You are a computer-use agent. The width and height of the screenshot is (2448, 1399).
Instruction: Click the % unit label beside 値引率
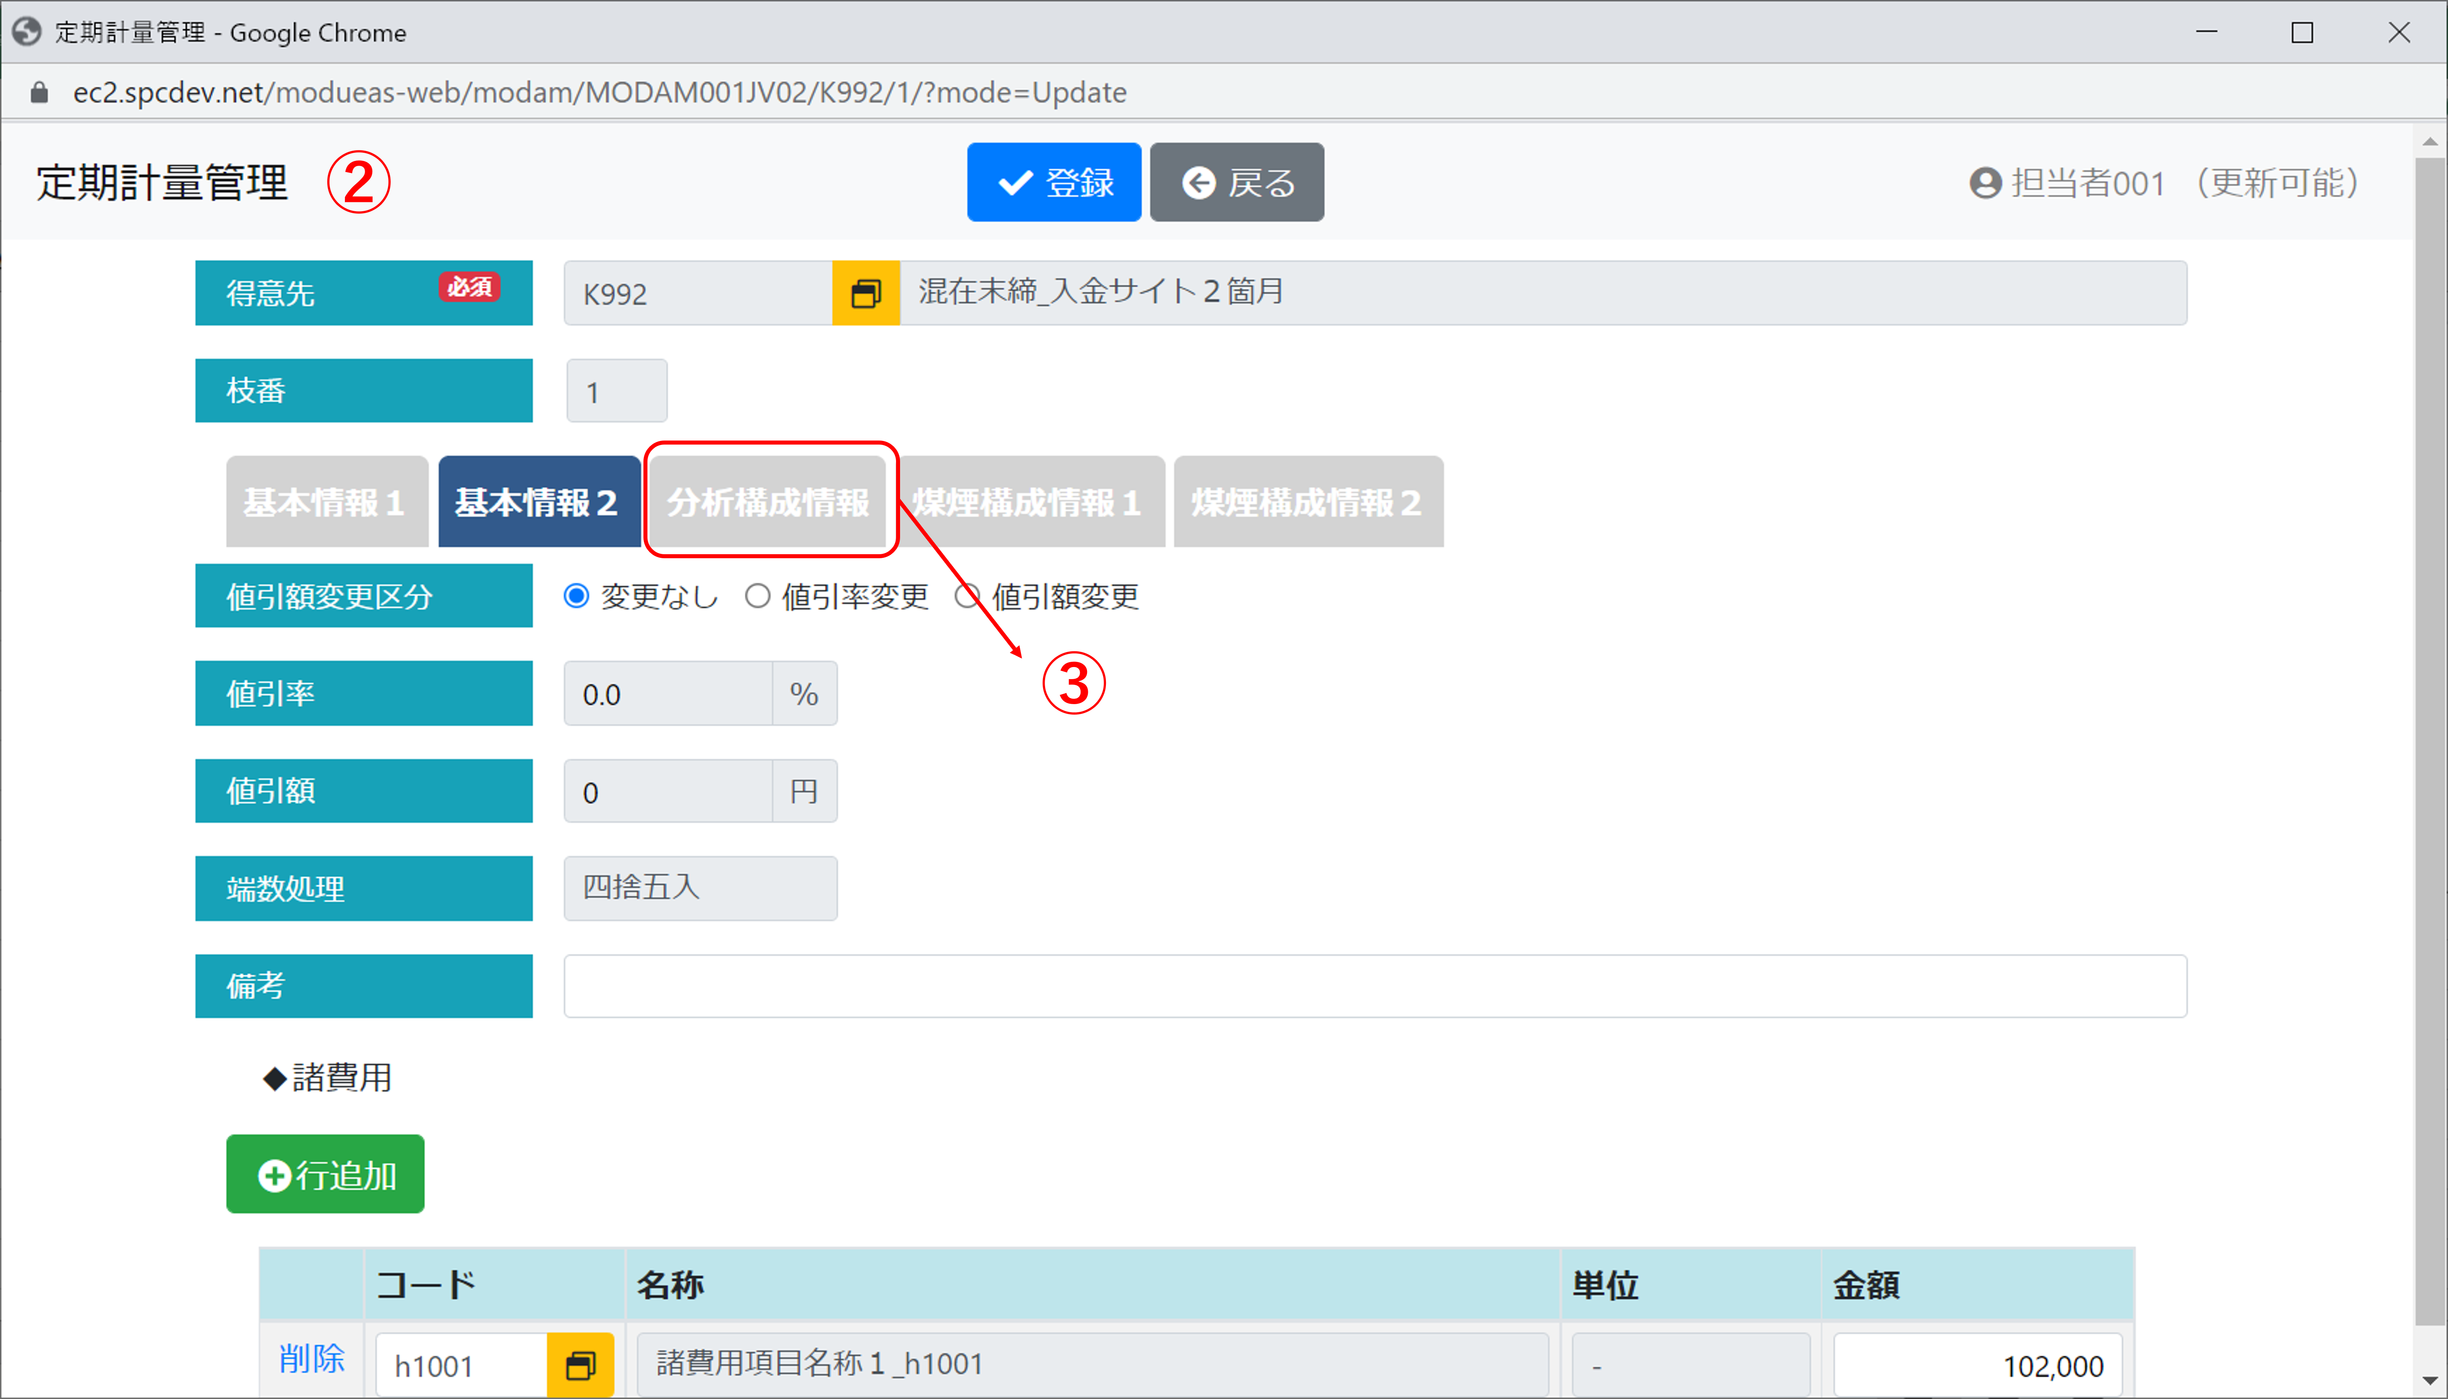click(x=805, y=694)
